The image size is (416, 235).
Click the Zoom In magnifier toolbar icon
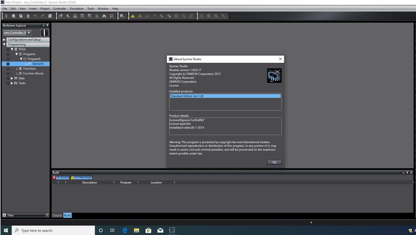(x=209, y=16)
